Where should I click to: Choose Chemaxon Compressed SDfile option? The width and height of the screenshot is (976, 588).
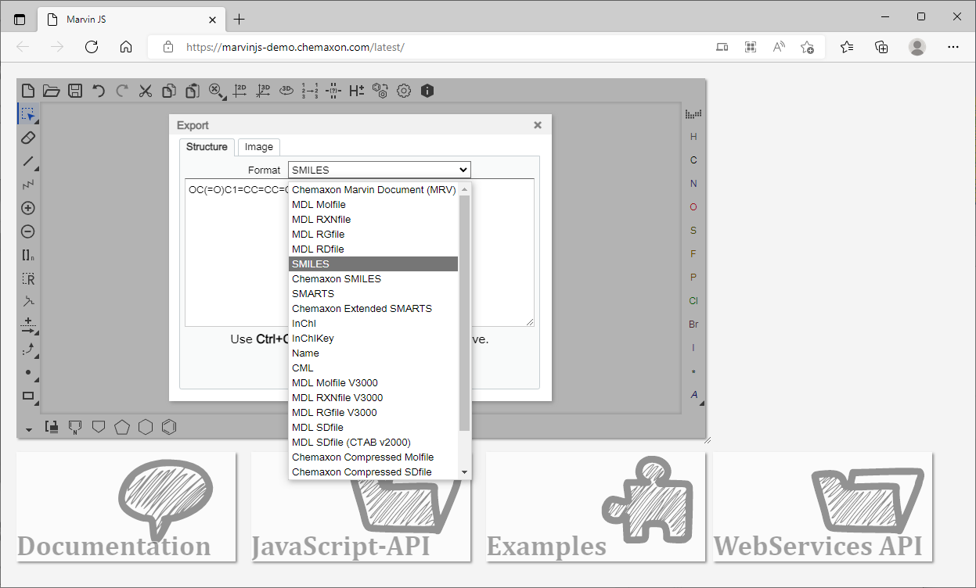373,472
